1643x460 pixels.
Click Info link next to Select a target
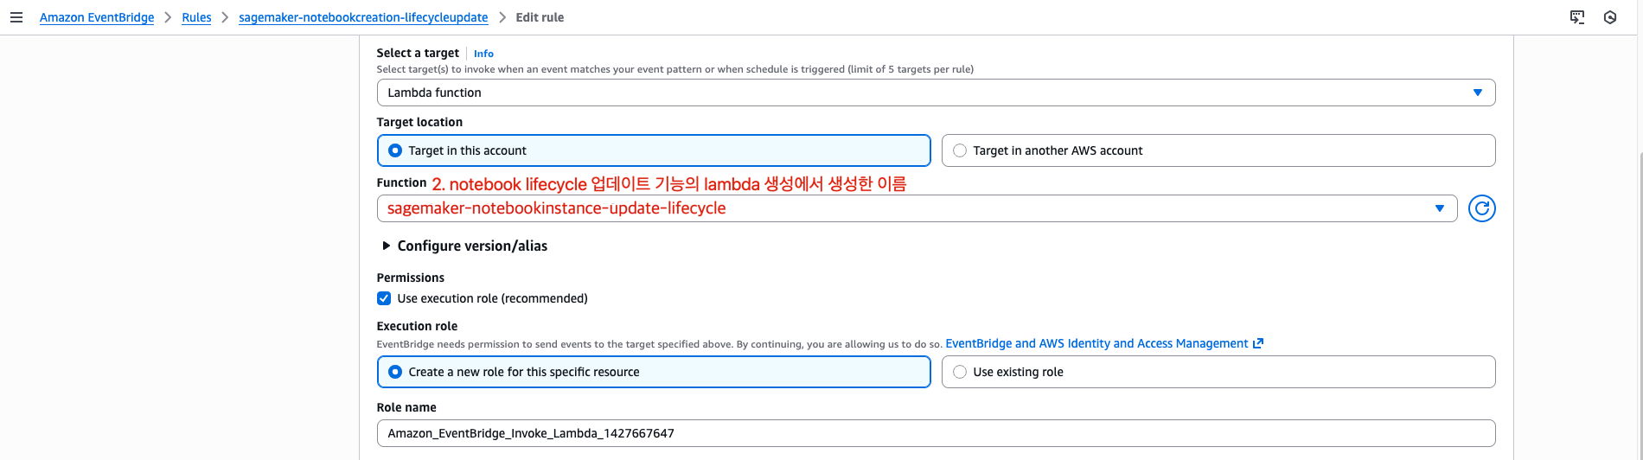point(483,54)
